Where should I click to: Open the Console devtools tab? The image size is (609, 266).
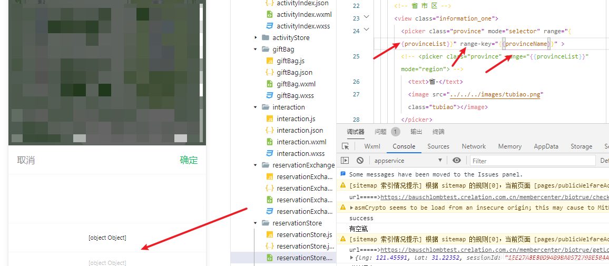[404, 146]
